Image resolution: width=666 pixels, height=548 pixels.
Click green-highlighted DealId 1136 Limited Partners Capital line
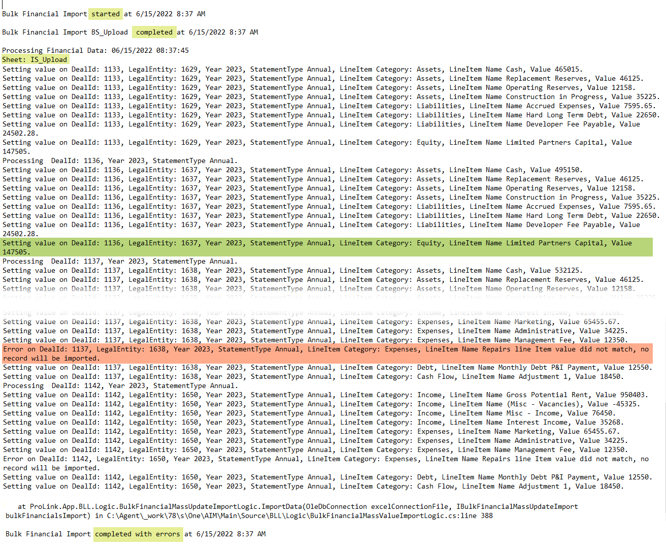pos(327,247)
